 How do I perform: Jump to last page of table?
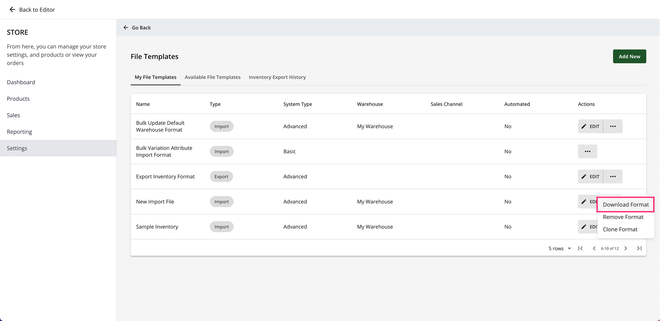(639, 248)
